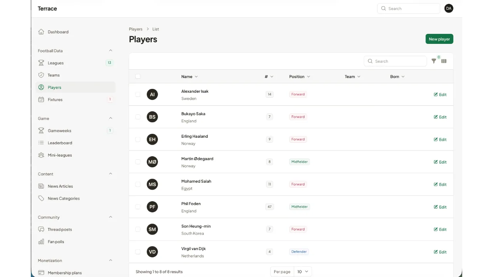493x277 pixels.
Task: Open the Per page dropdown
Action: (x=303, y=272)
